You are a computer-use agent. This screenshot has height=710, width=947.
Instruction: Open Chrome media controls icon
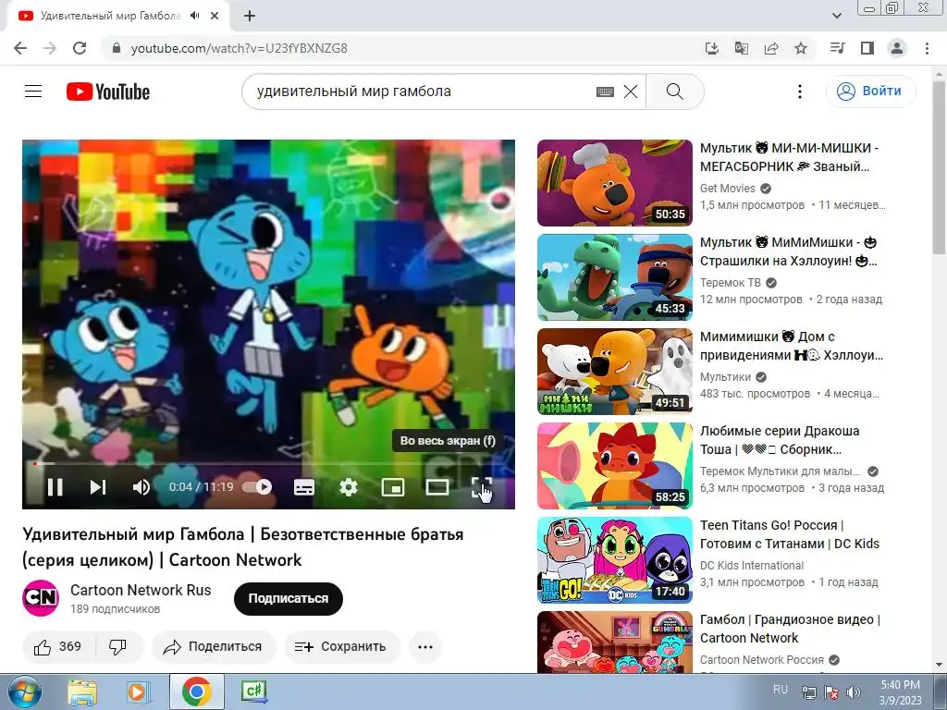tap(838, 48)
